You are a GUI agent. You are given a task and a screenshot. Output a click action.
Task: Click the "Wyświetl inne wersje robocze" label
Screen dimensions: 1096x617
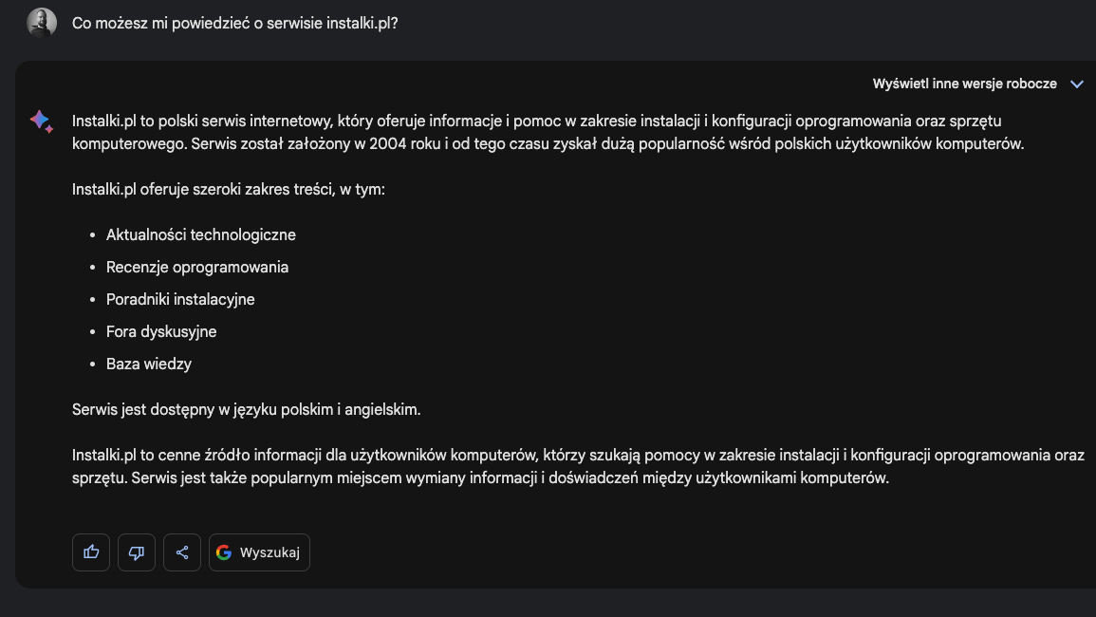(x=964, y=84)
